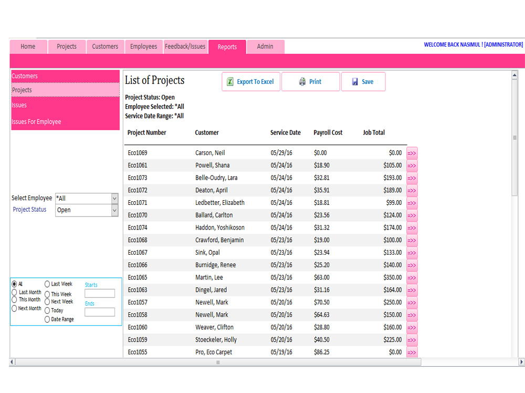Expand the Project Status dropdown arrow
Viewport: 525px width, 393px height.
114,210
